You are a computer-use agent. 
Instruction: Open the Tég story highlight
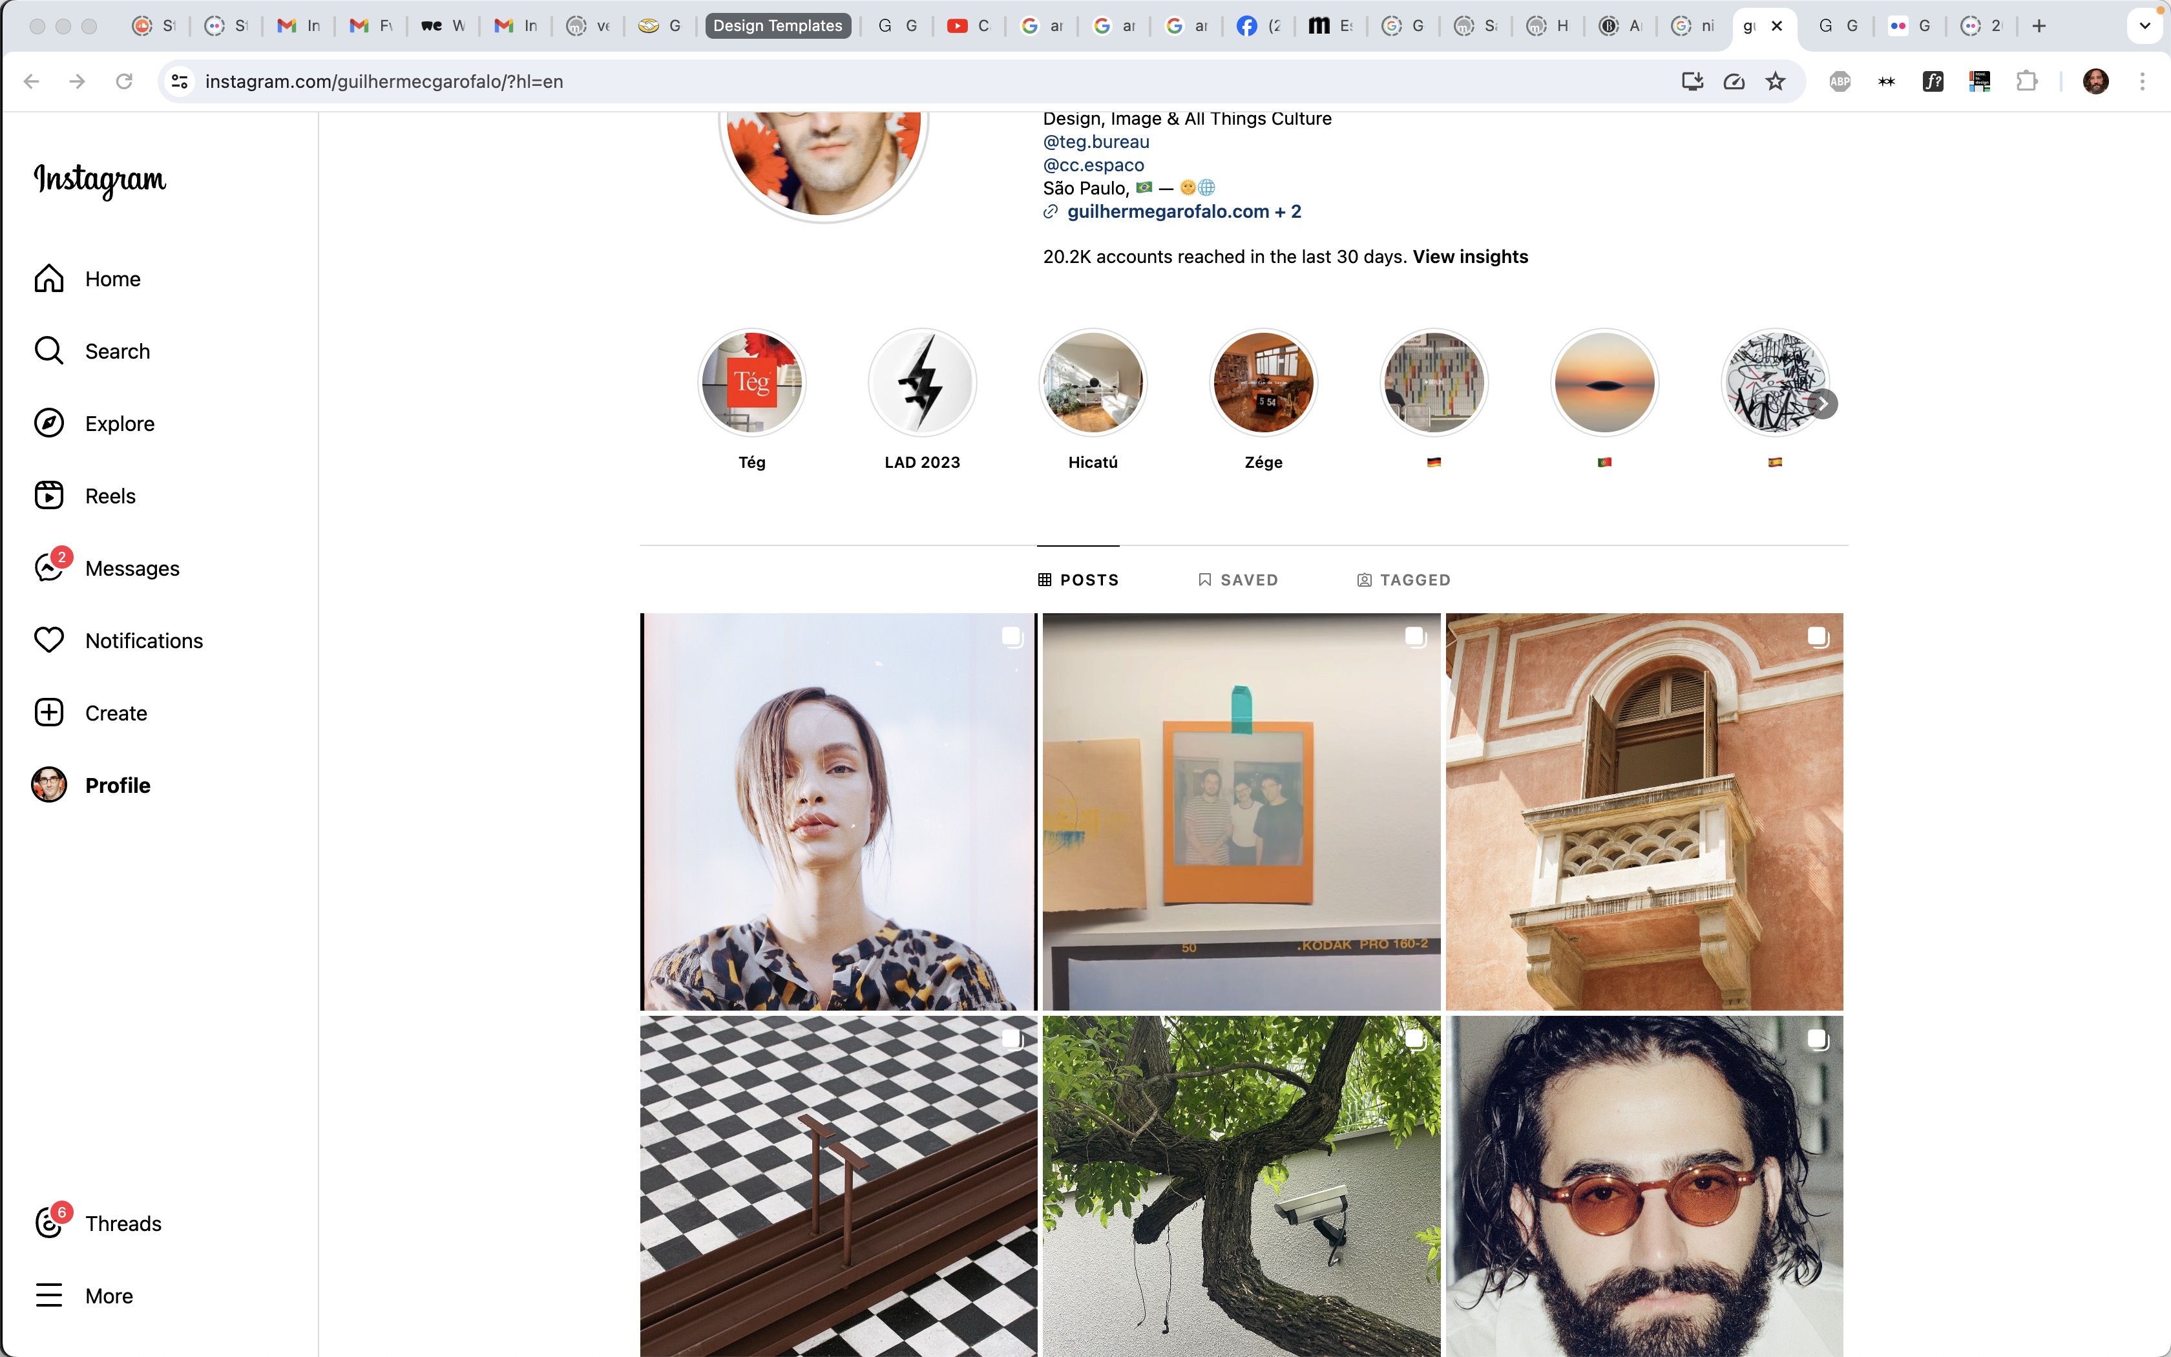pos(752,383)
